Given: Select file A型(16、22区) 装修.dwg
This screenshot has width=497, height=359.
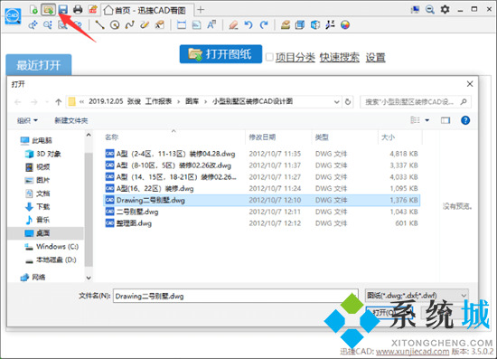Looking at the screenshot, I should [x=262, y=189].
